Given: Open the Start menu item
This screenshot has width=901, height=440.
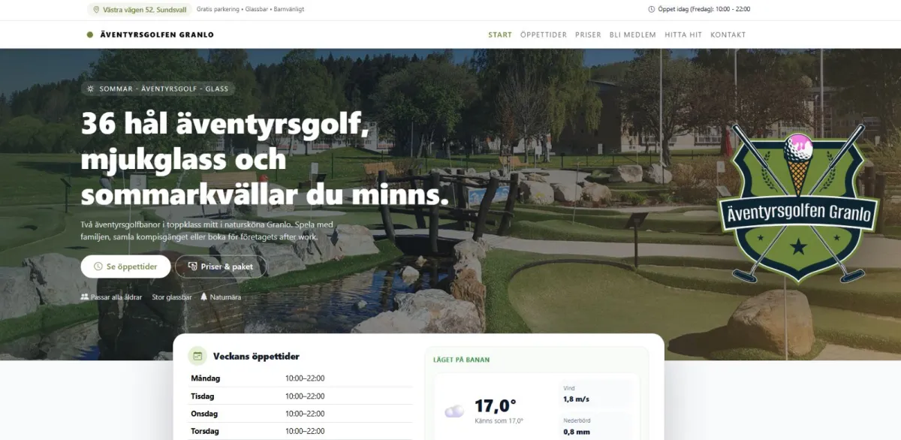Looking at the screenshot, I should (500, 35).
